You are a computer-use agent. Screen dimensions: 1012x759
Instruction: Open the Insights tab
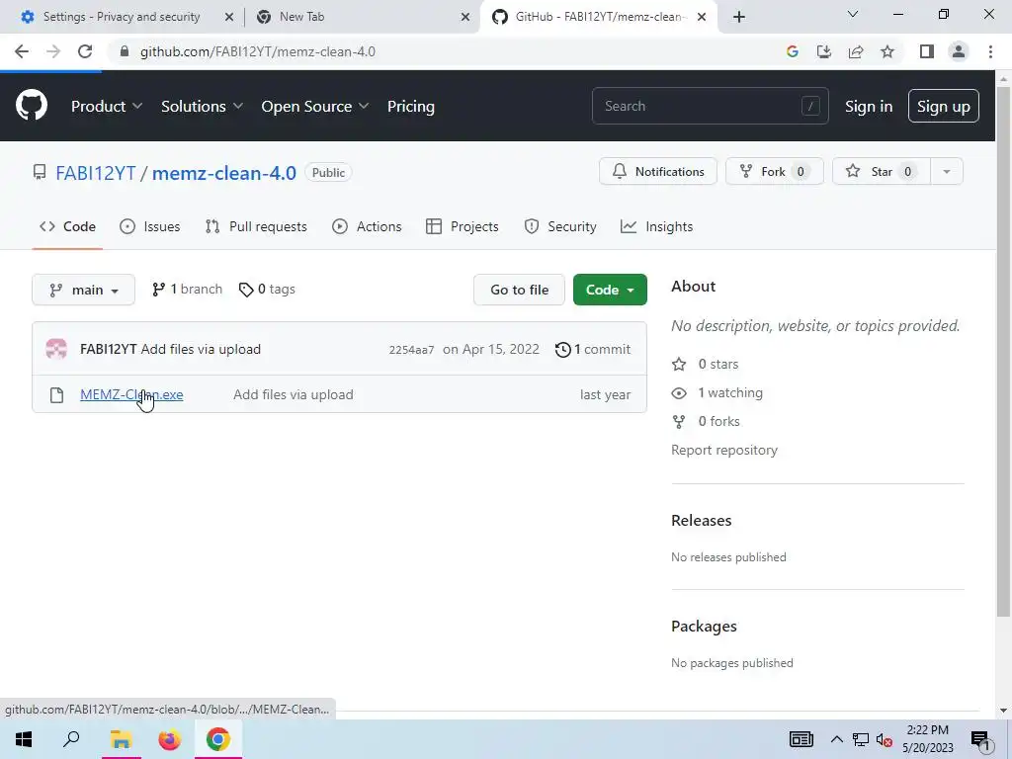[x=656, y=226]
